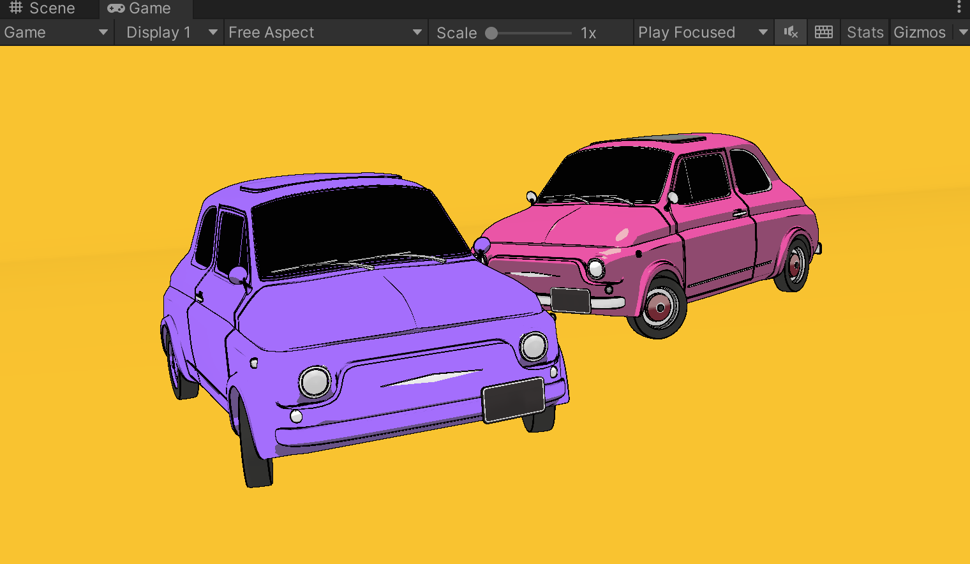The height and width of the screenshot is (564, 970).
Task: Click the 1x scale value label
Action: point(588,33)
